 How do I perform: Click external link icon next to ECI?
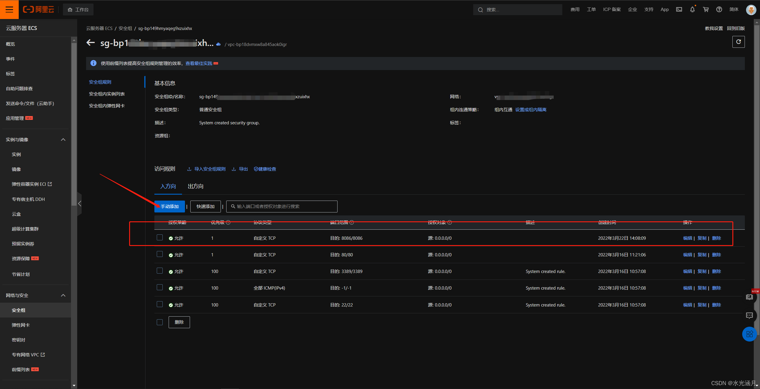(x=50, y=184)
